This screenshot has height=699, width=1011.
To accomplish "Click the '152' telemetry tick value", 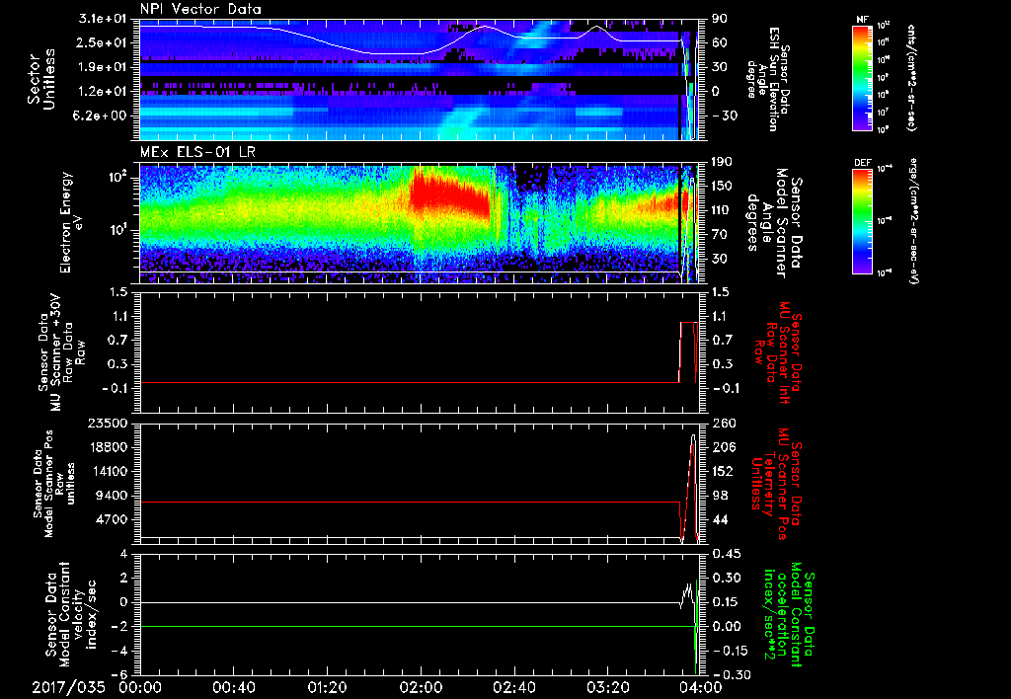I will (724, 471).
